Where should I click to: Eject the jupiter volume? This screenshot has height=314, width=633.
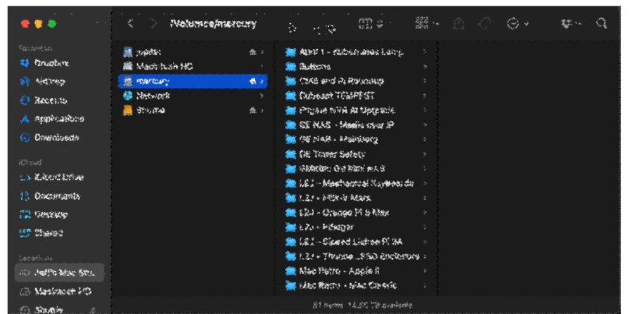[x=253, y=52]
